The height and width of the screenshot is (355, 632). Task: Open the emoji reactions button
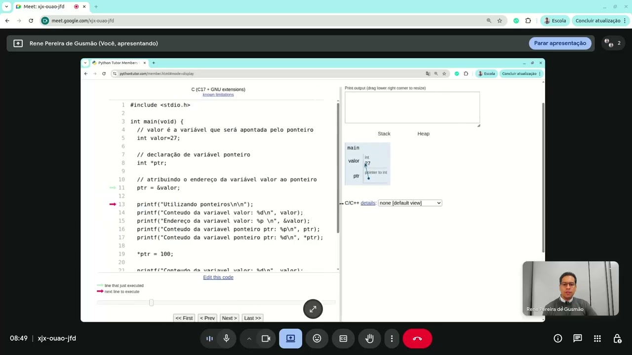coord(317,338)
